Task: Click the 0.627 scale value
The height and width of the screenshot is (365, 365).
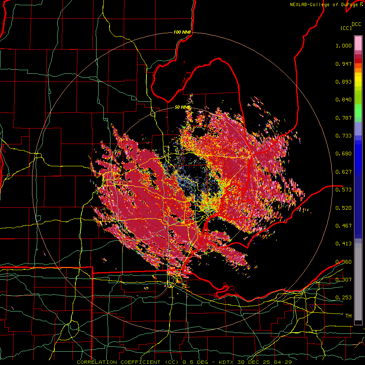Action: point(344,172)
